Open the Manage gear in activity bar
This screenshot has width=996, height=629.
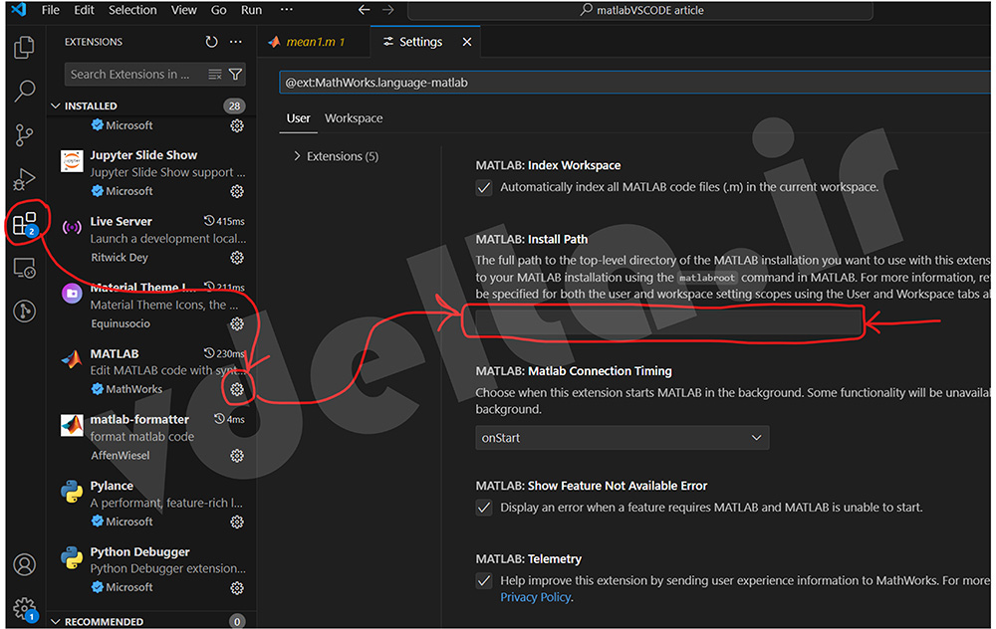24,609
